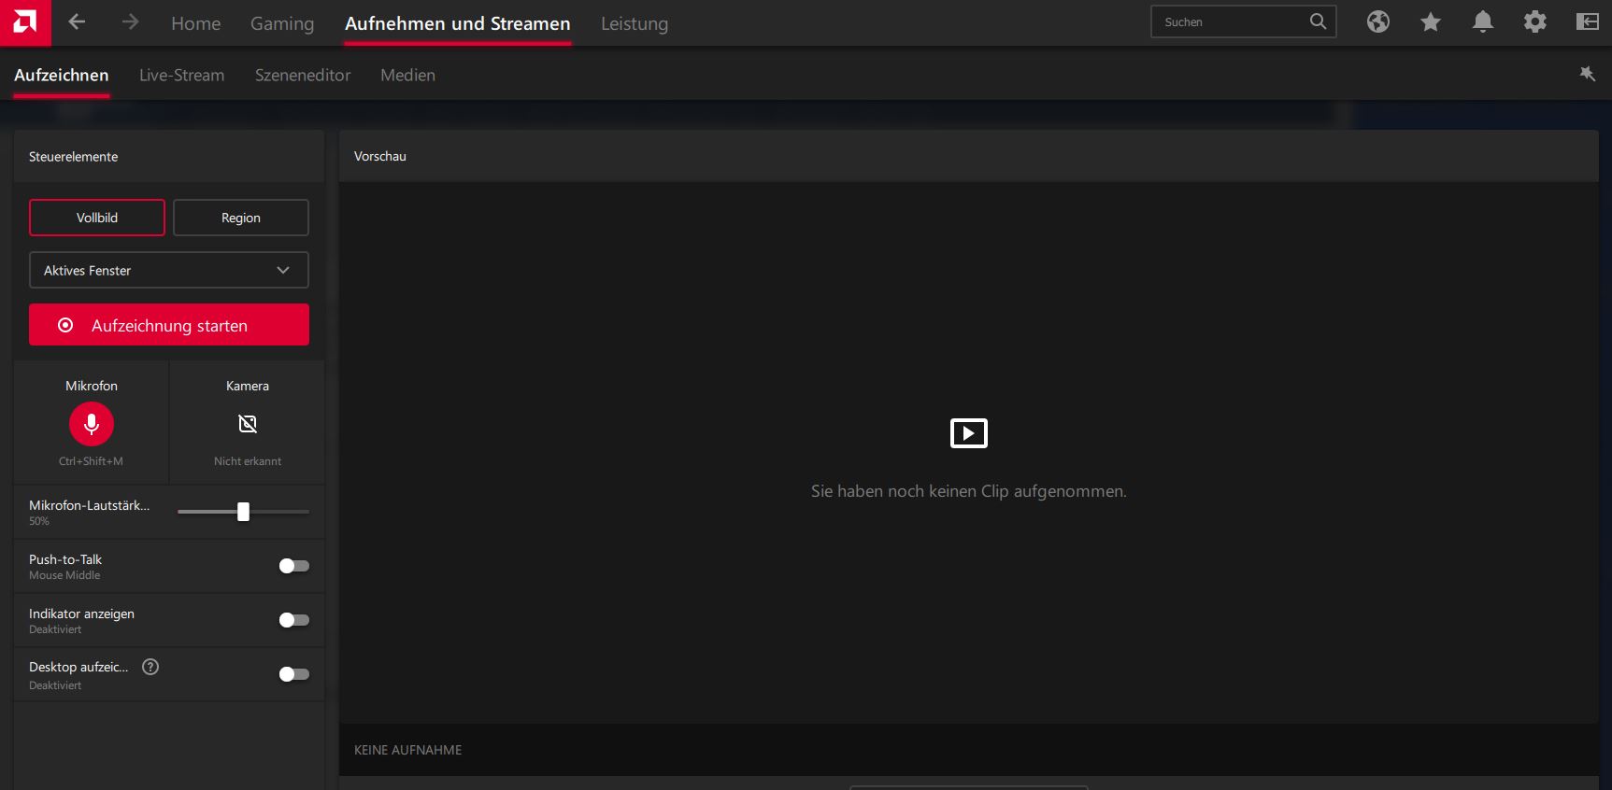The height and width of the screenshot is (790, 1612).
Task: Click the Nicht erkannt camera label
Action: point(248,461)
